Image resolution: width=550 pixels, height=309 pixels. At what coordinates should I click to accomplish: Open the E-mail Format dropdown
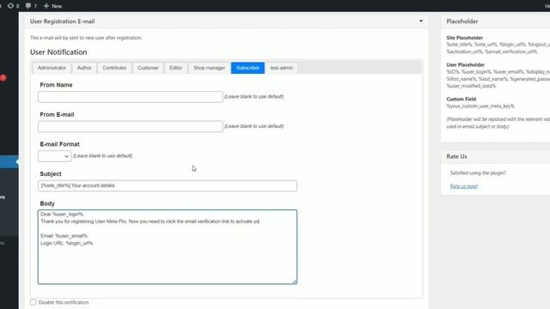55,156
